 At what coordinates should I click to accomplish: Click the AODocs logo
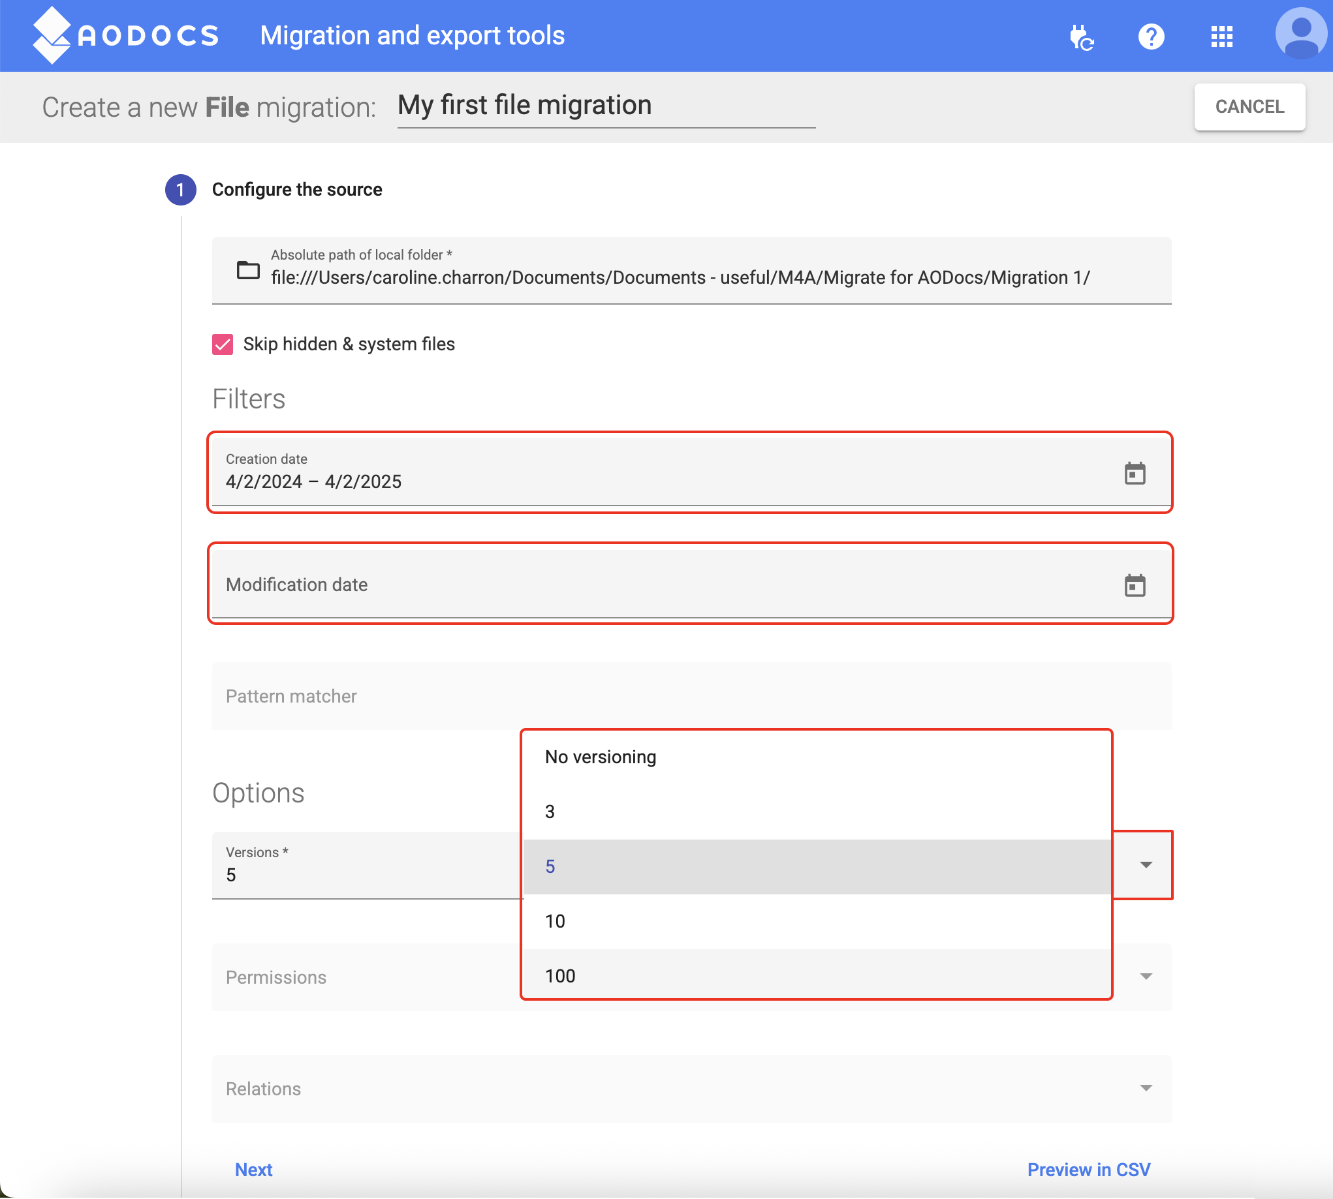coord(125,36)
